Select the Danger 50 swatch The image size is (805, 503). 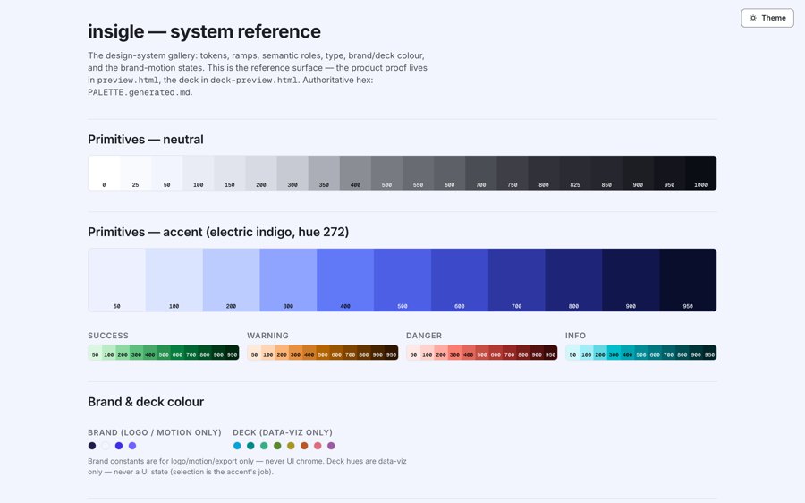coord(413,353)
